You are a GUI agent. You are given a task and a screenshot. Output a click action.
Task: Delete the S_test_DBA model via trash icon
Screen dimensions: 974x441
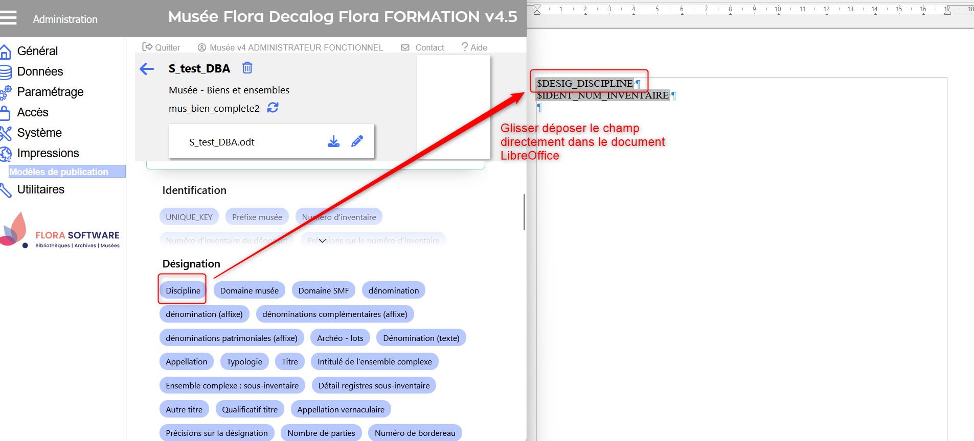[x=247, y=68]
